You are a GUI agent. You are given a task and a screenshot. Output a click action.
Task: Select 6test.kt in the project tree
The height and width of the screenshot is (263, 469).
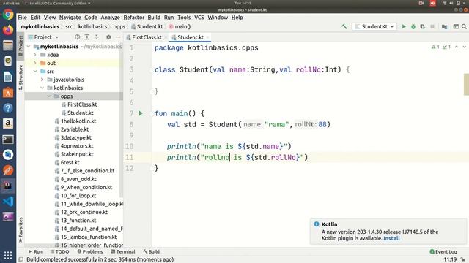pos(70,162)
